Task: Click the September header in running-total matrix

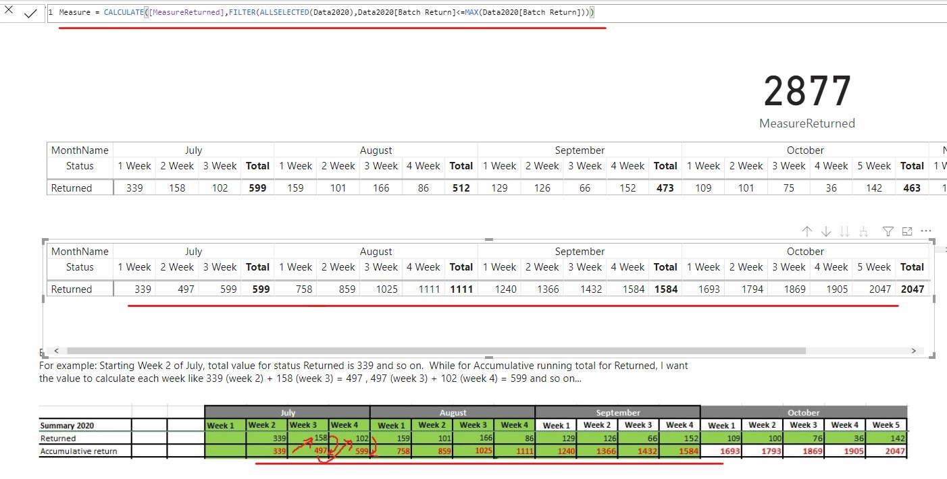Action: [580, 252]
